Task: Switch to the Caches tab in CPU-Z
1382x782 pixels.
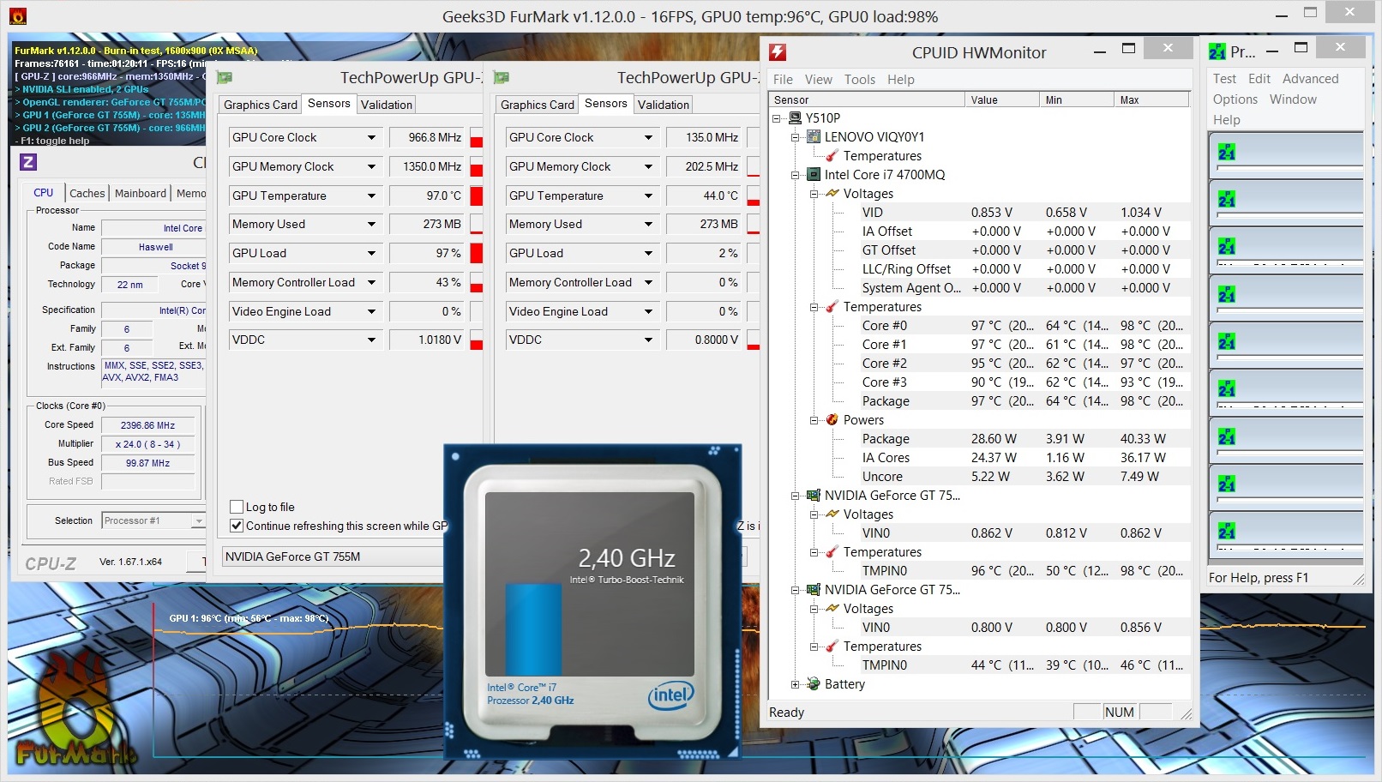Action: click(x=87, y=194)
